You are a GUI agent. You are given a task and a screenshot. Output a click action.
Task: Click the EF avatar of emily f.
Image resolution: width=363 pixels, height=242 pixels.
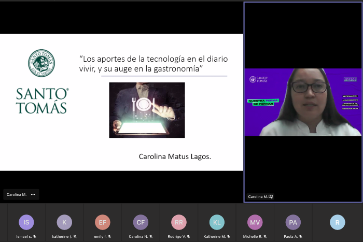(x=102, y=222)
